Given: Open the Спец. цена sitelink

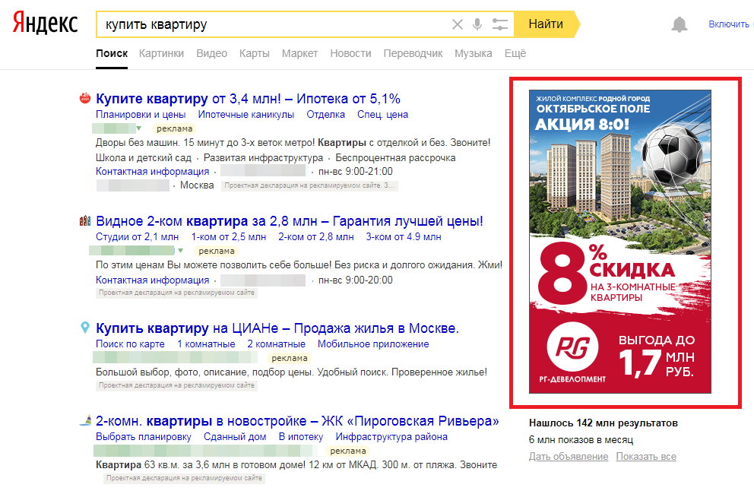Looking at the screenshot, I should click(x=383, y=115).
